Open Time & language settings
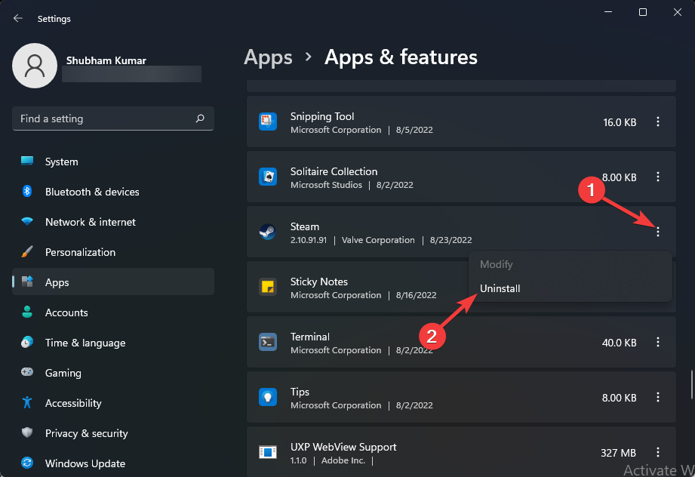This screenshot has height=477, width=695. 113,343
